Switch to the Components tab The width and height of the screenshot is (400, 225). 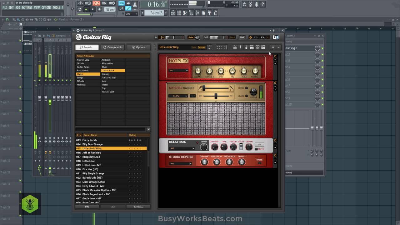(113, 47)
